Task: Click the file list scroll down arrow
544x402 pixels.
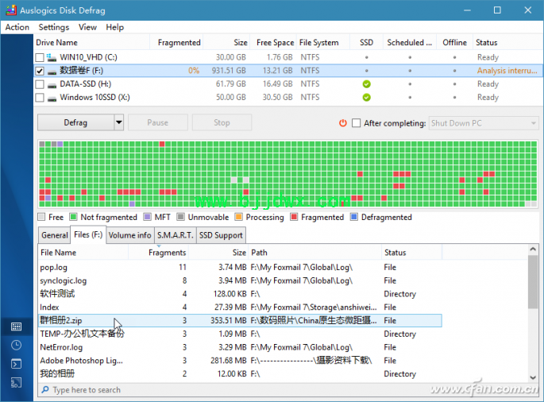Action: 533,377
